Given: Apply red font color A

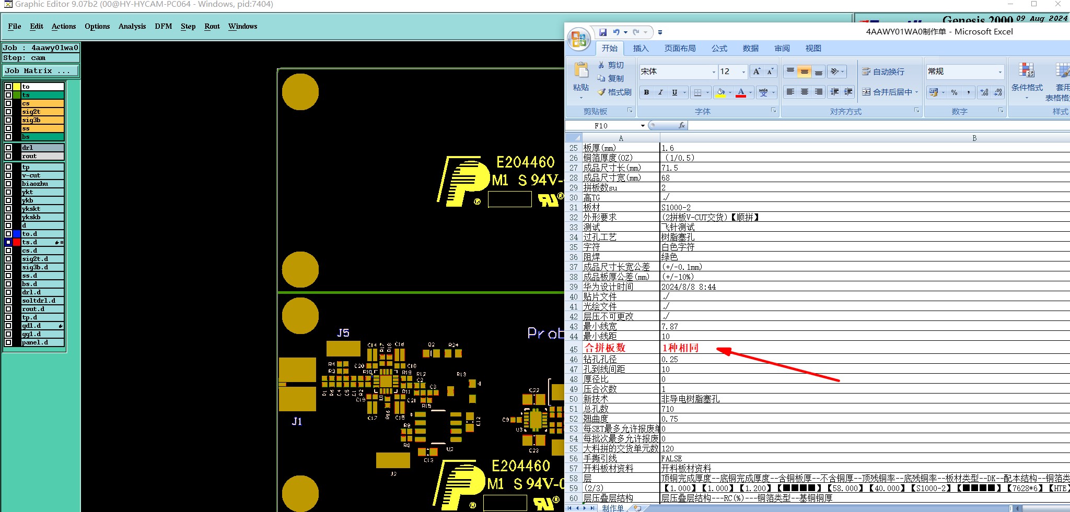Looking at the screenshot, I should [x=741, y=92].
